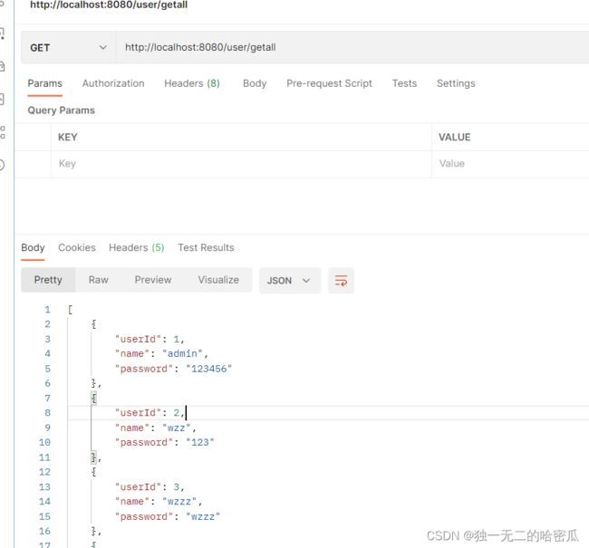Viewport: 589px width, 548px height.
Task: Select the Visualize response view
Action: point(218,280)
